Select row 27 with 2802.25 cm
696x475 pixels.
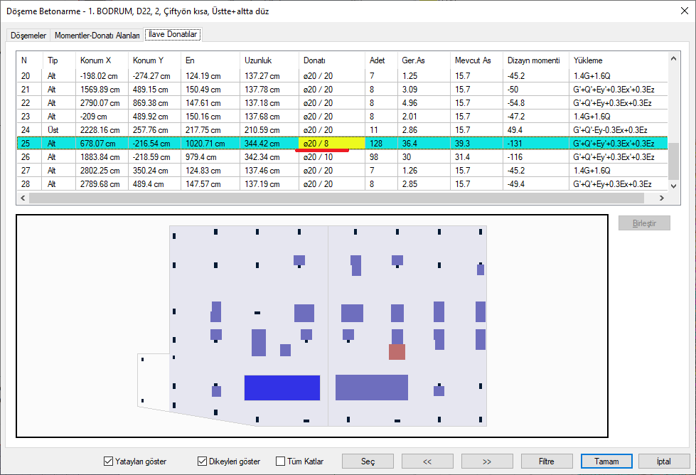[x=342, y=171]
